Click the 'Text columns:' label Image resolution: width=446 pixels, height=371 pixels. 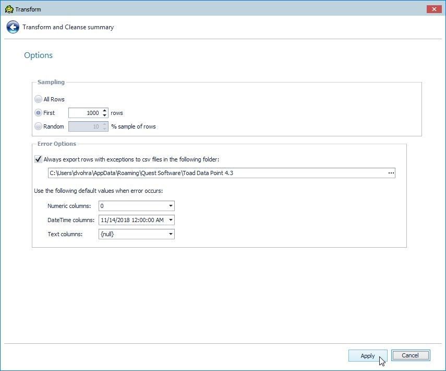coord(65,234)
